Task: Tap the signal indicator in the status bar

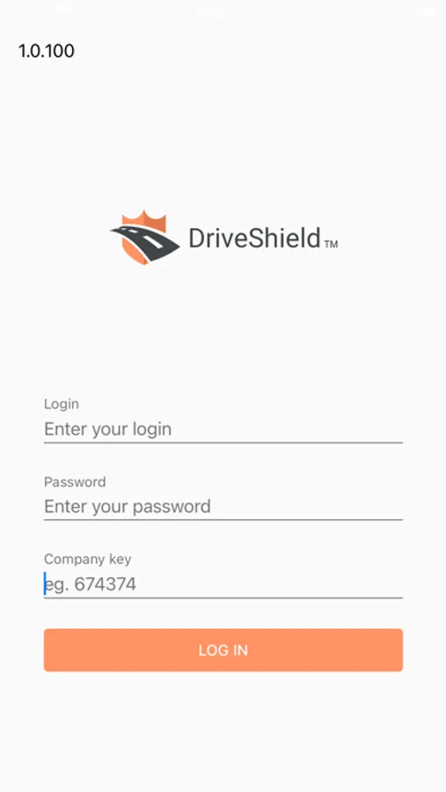Action: (42, 10)
